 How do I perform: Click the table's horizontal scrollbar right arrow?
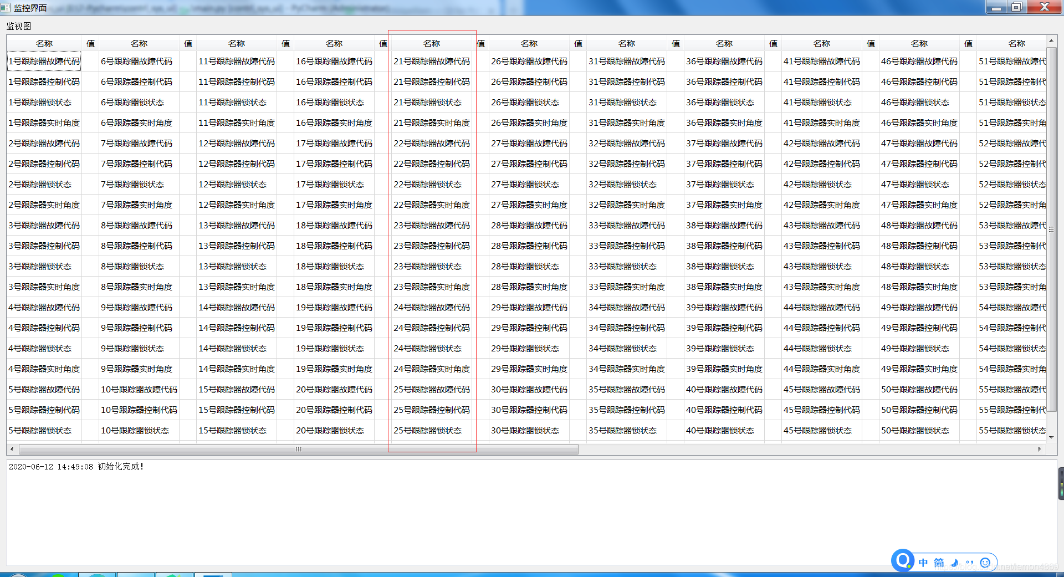(x=1040, y=449)
